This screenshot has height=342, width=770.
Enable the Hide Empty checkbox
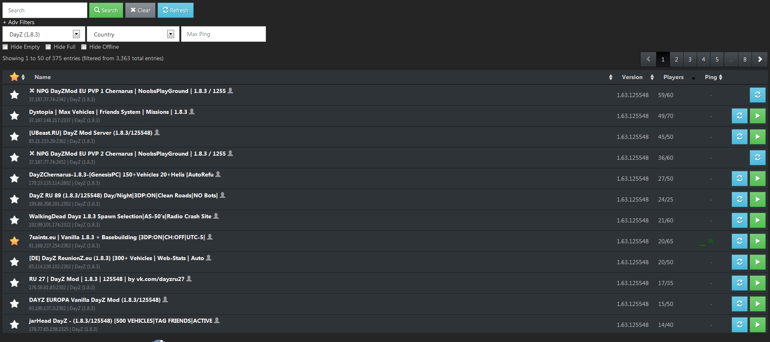tap(5, 47)
